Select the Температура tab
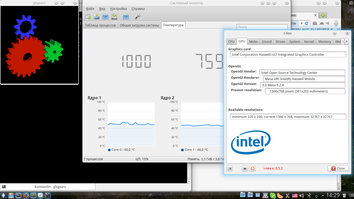 173,25
